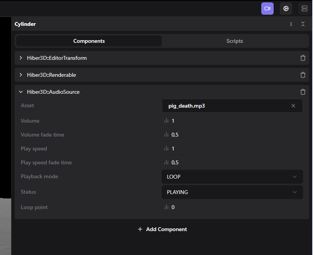The image size is (313, 255).
Task: Open the Status dropdown
Action: [x=232, y=192]
